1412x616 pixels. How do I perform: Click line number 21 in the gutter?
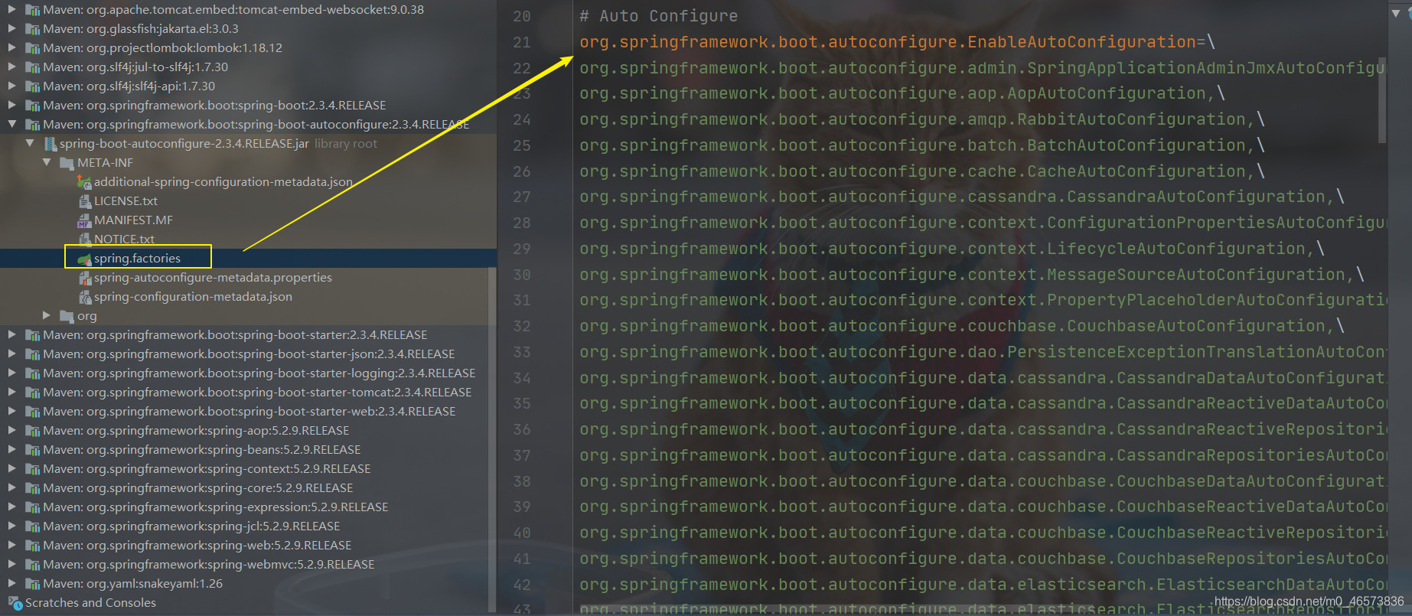(521, 42)
